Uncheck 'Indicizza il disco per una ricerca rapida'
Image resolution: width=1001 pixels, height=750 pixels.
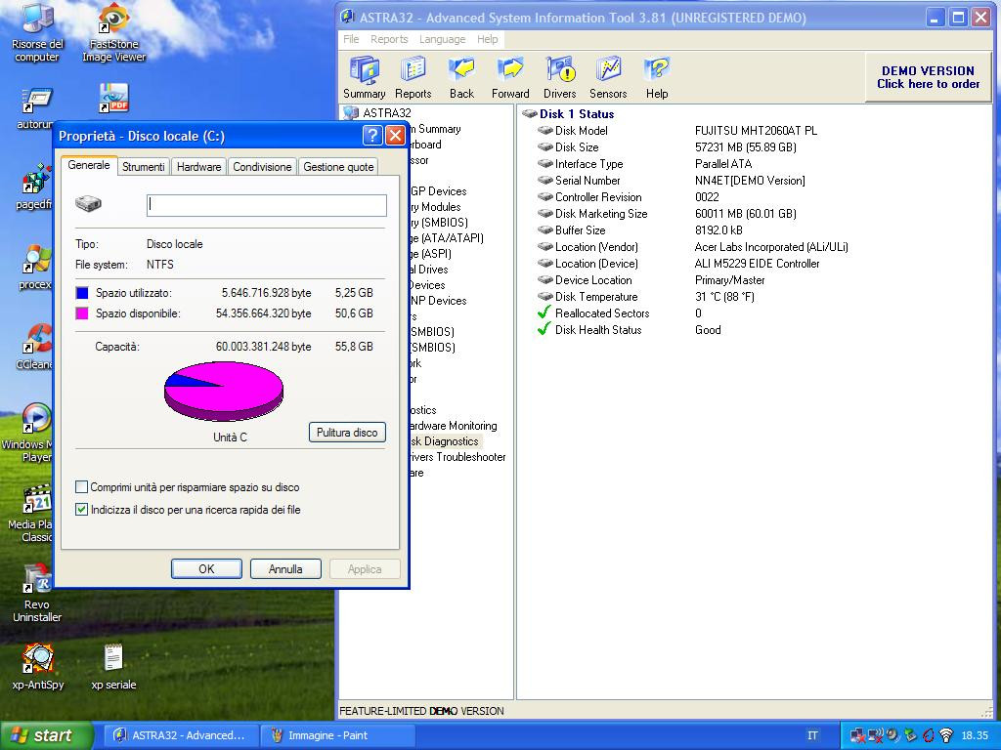pyautogui.click(x=82, y=510)
